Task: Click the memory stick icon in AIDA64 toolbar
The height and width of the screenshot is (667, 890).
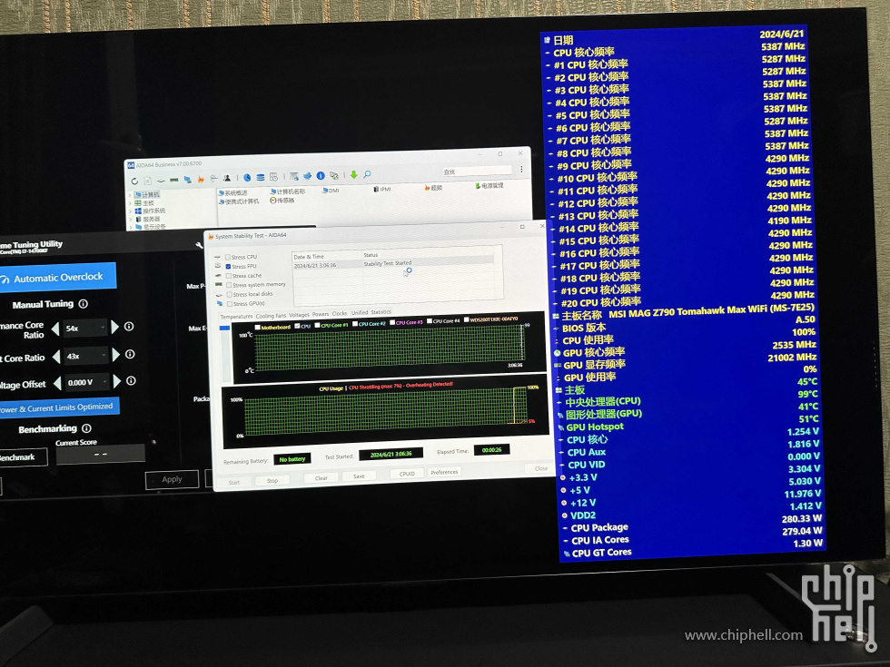Action: 174,180
